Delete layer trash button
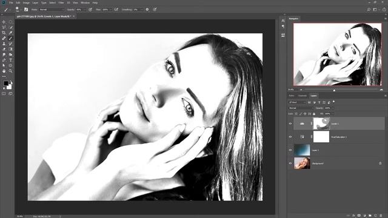The image size is (388, 218). [381, 216]
